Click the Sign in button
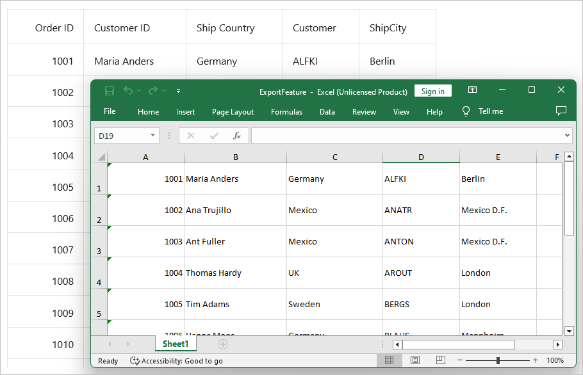The height and width of the screenshot is (375, 583). (x=433, y=91)
